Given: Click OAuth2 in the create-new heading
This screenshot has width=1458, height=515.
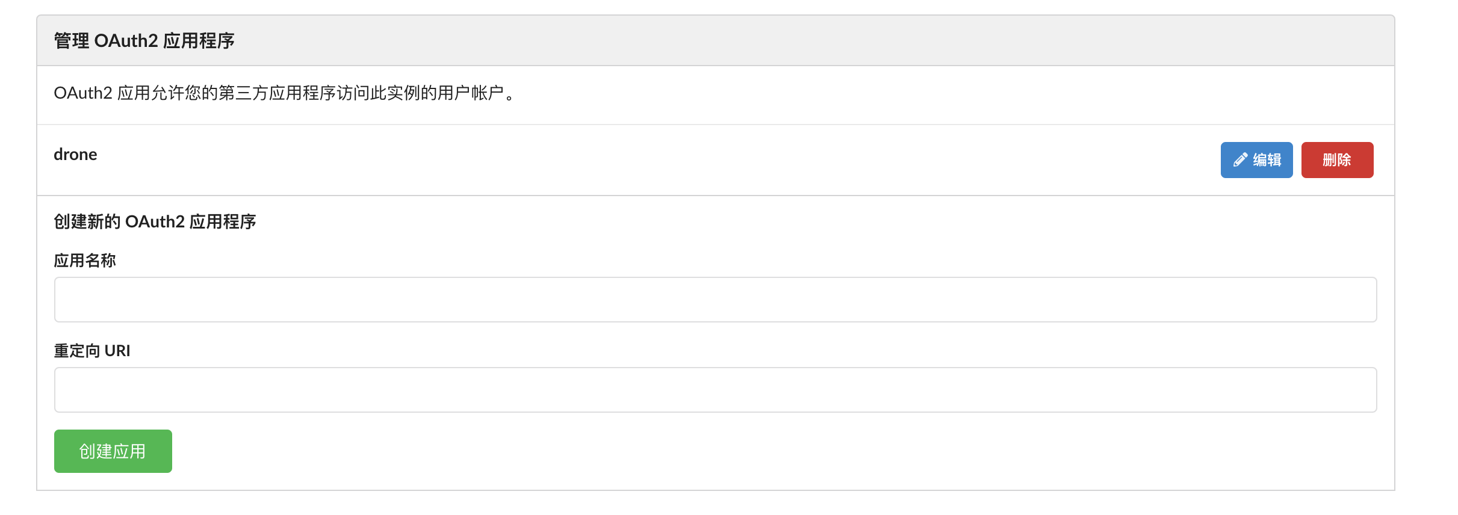Looking at the screenshot, I should (155, 222).
